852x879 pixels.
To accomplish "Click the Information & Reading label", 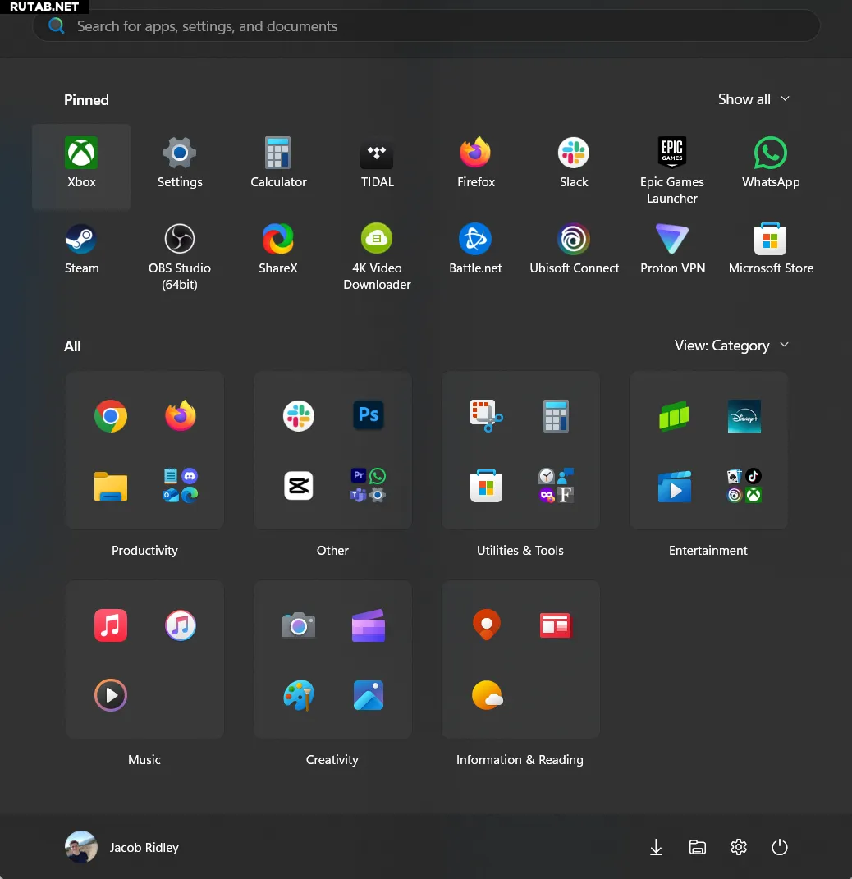I will pyautogui.click(x=520, y=760).
